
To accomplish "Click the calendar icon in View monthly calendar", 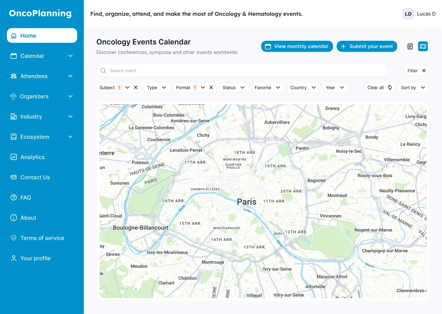I will [268, 46].
